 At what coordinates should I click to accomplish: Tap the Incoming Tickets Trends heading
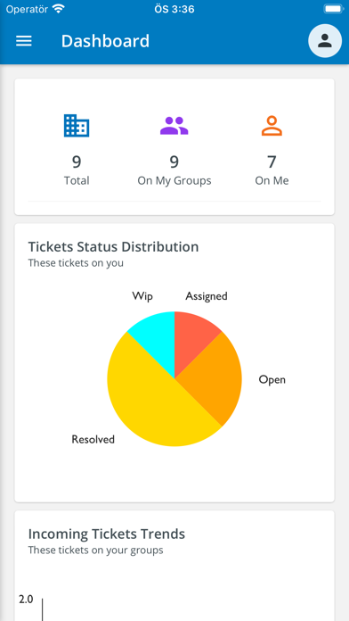(x=107, y=534)
